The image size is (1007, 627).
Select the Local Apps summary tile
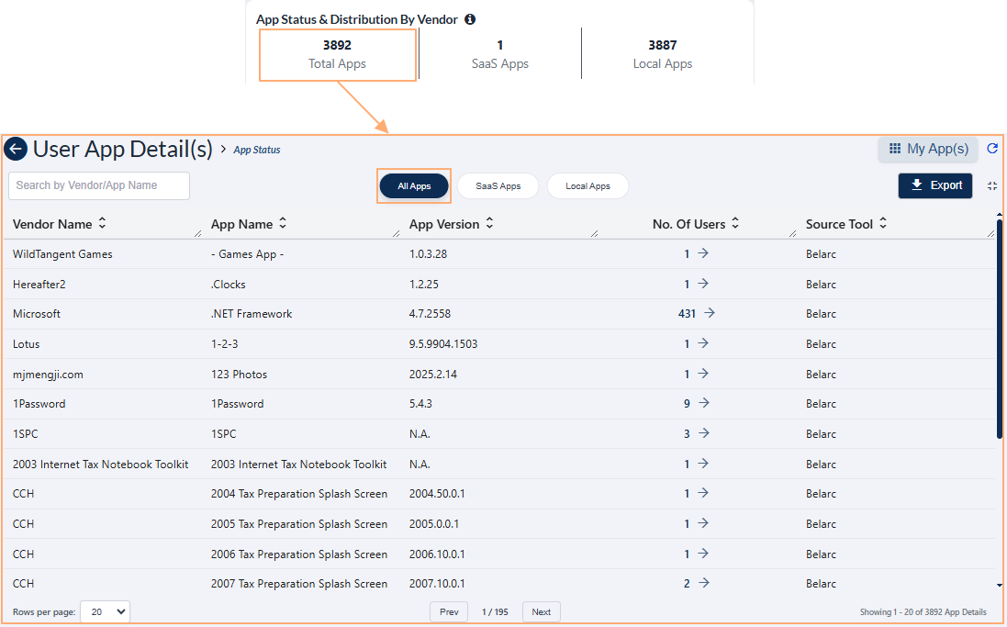[662, 54]
